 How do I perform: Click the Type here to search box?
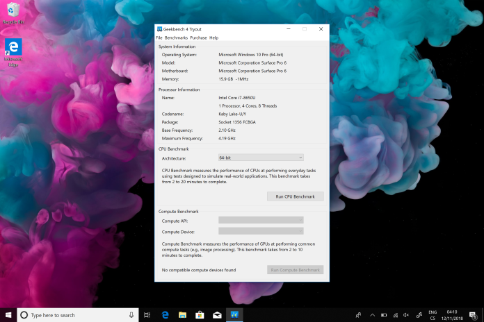point(77,315)
